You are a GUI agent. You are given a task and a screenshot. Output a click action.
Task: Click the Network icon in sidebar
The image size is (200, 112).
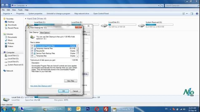[4, 71]
